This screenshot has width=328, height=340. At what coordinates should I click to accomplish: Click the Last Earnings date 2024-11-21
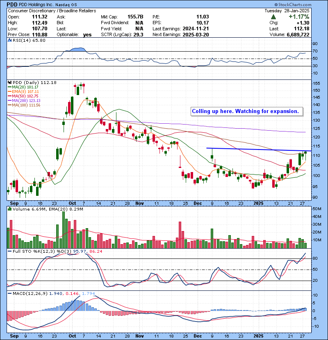point(196,29)
